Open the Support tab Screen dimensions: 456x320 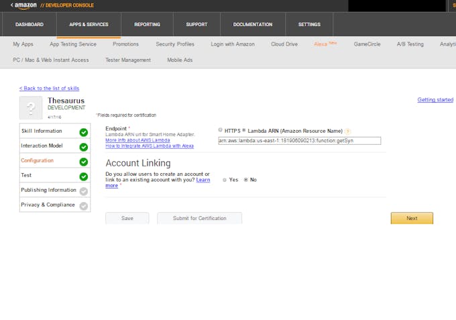coord(197,24)
